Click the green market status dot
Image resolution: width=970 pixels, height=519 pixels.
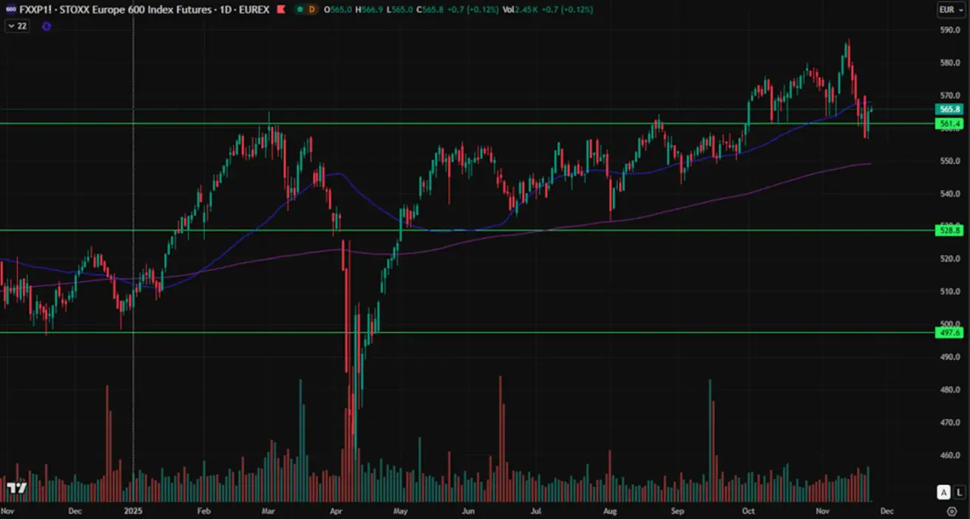point(299,10)
